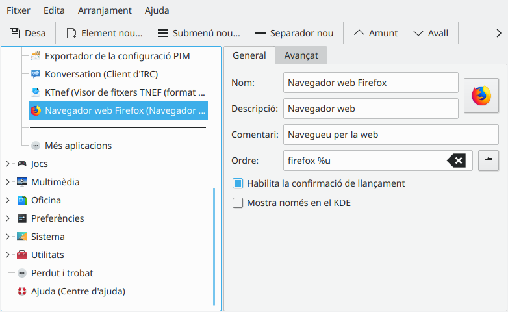The image size is (508, 312).
Task: Open the folder browse button beside Ordre
Action: [488, 161]
